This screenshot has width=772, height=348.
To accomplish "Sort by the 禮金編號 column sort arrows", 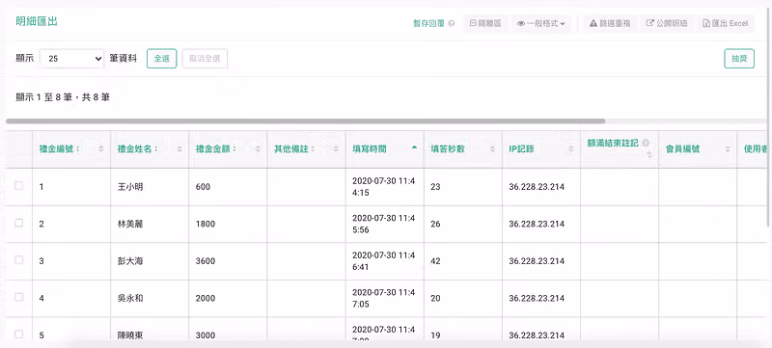I will pos(101,148).
